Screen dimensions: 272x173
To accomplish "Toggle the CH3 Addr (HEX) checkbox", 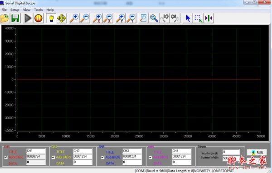I will pyautogui.click(x=102, y=157).
